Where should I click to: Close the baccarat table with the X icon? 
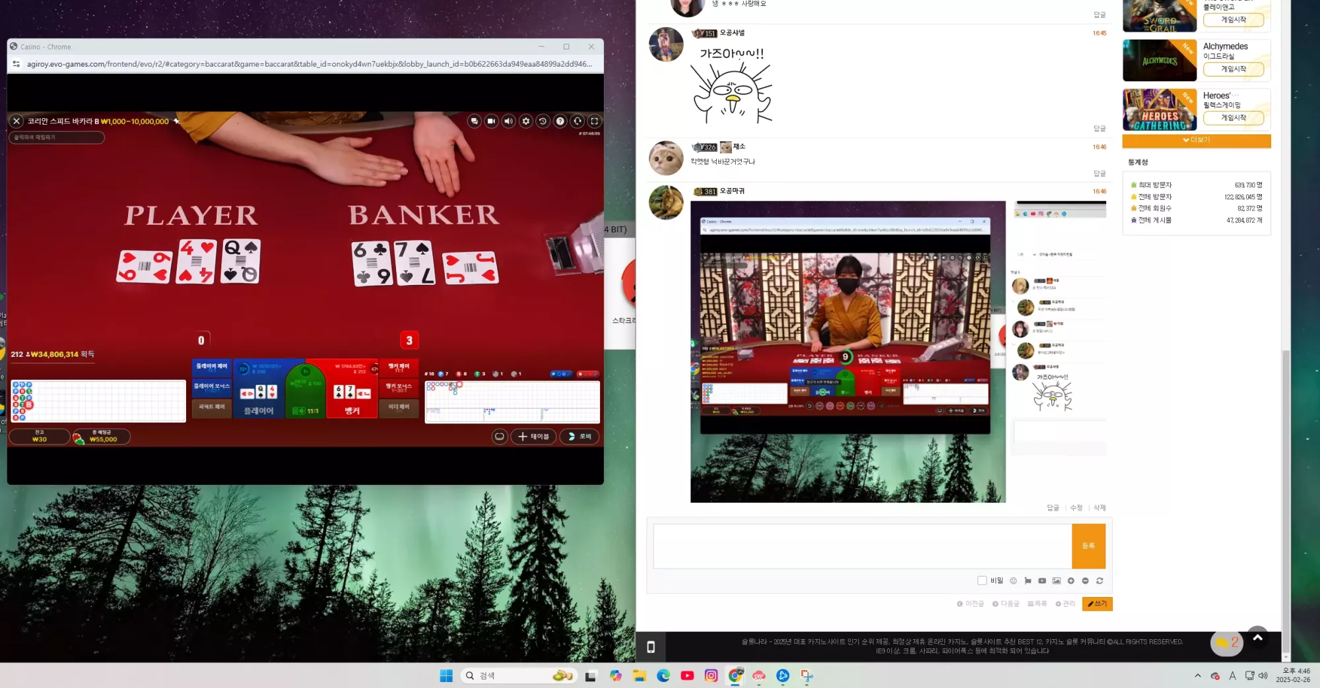[16, 121]
